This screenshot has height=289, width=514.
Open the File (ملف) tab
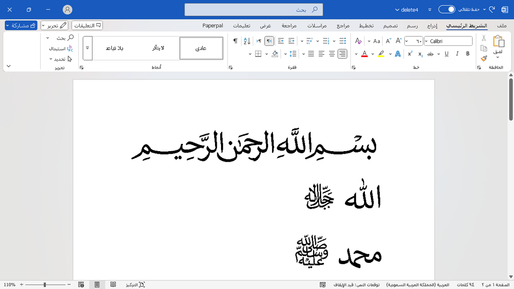click(502, 26)
